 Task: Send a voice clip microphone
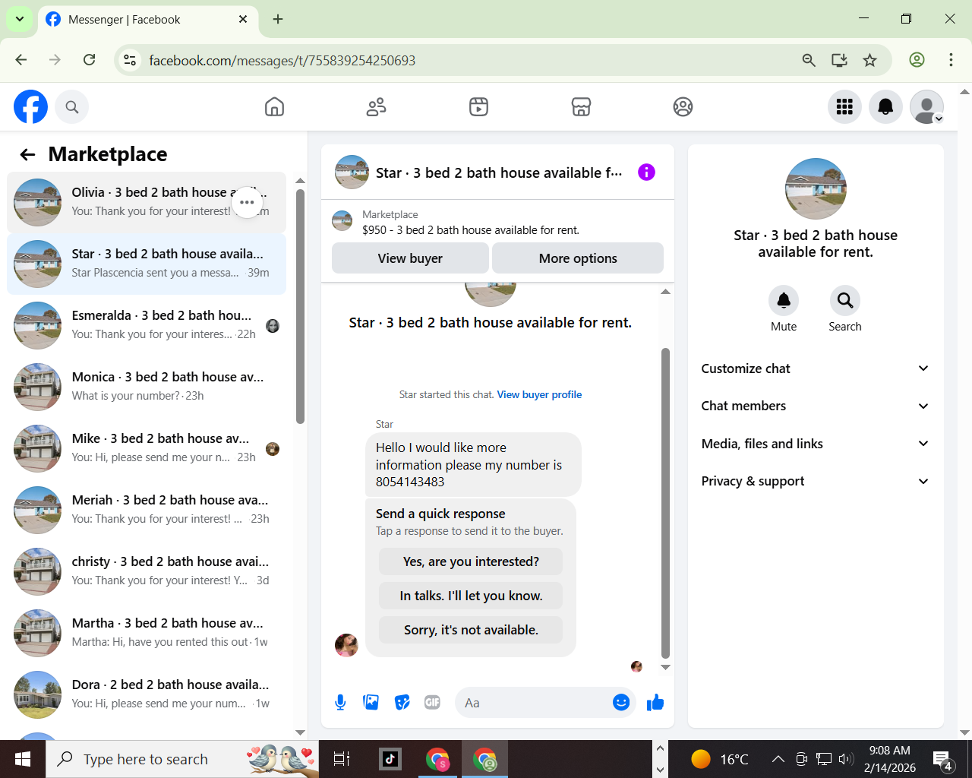[340, 703]
